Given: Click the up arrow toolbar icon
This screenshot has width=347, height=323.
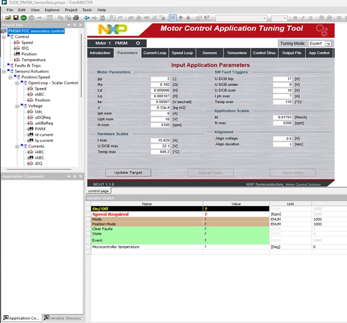Looking at the screenshot, I should (180, 18).
